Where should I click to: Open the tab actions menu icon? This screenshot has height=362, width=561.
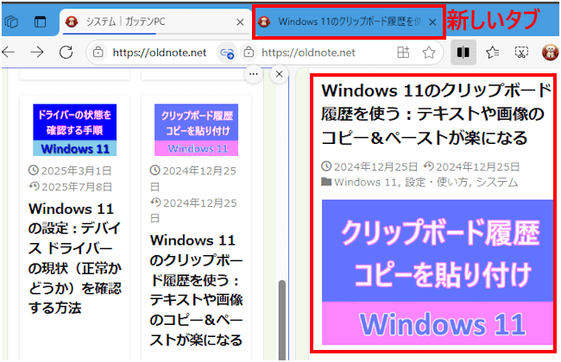click(40, 22)
